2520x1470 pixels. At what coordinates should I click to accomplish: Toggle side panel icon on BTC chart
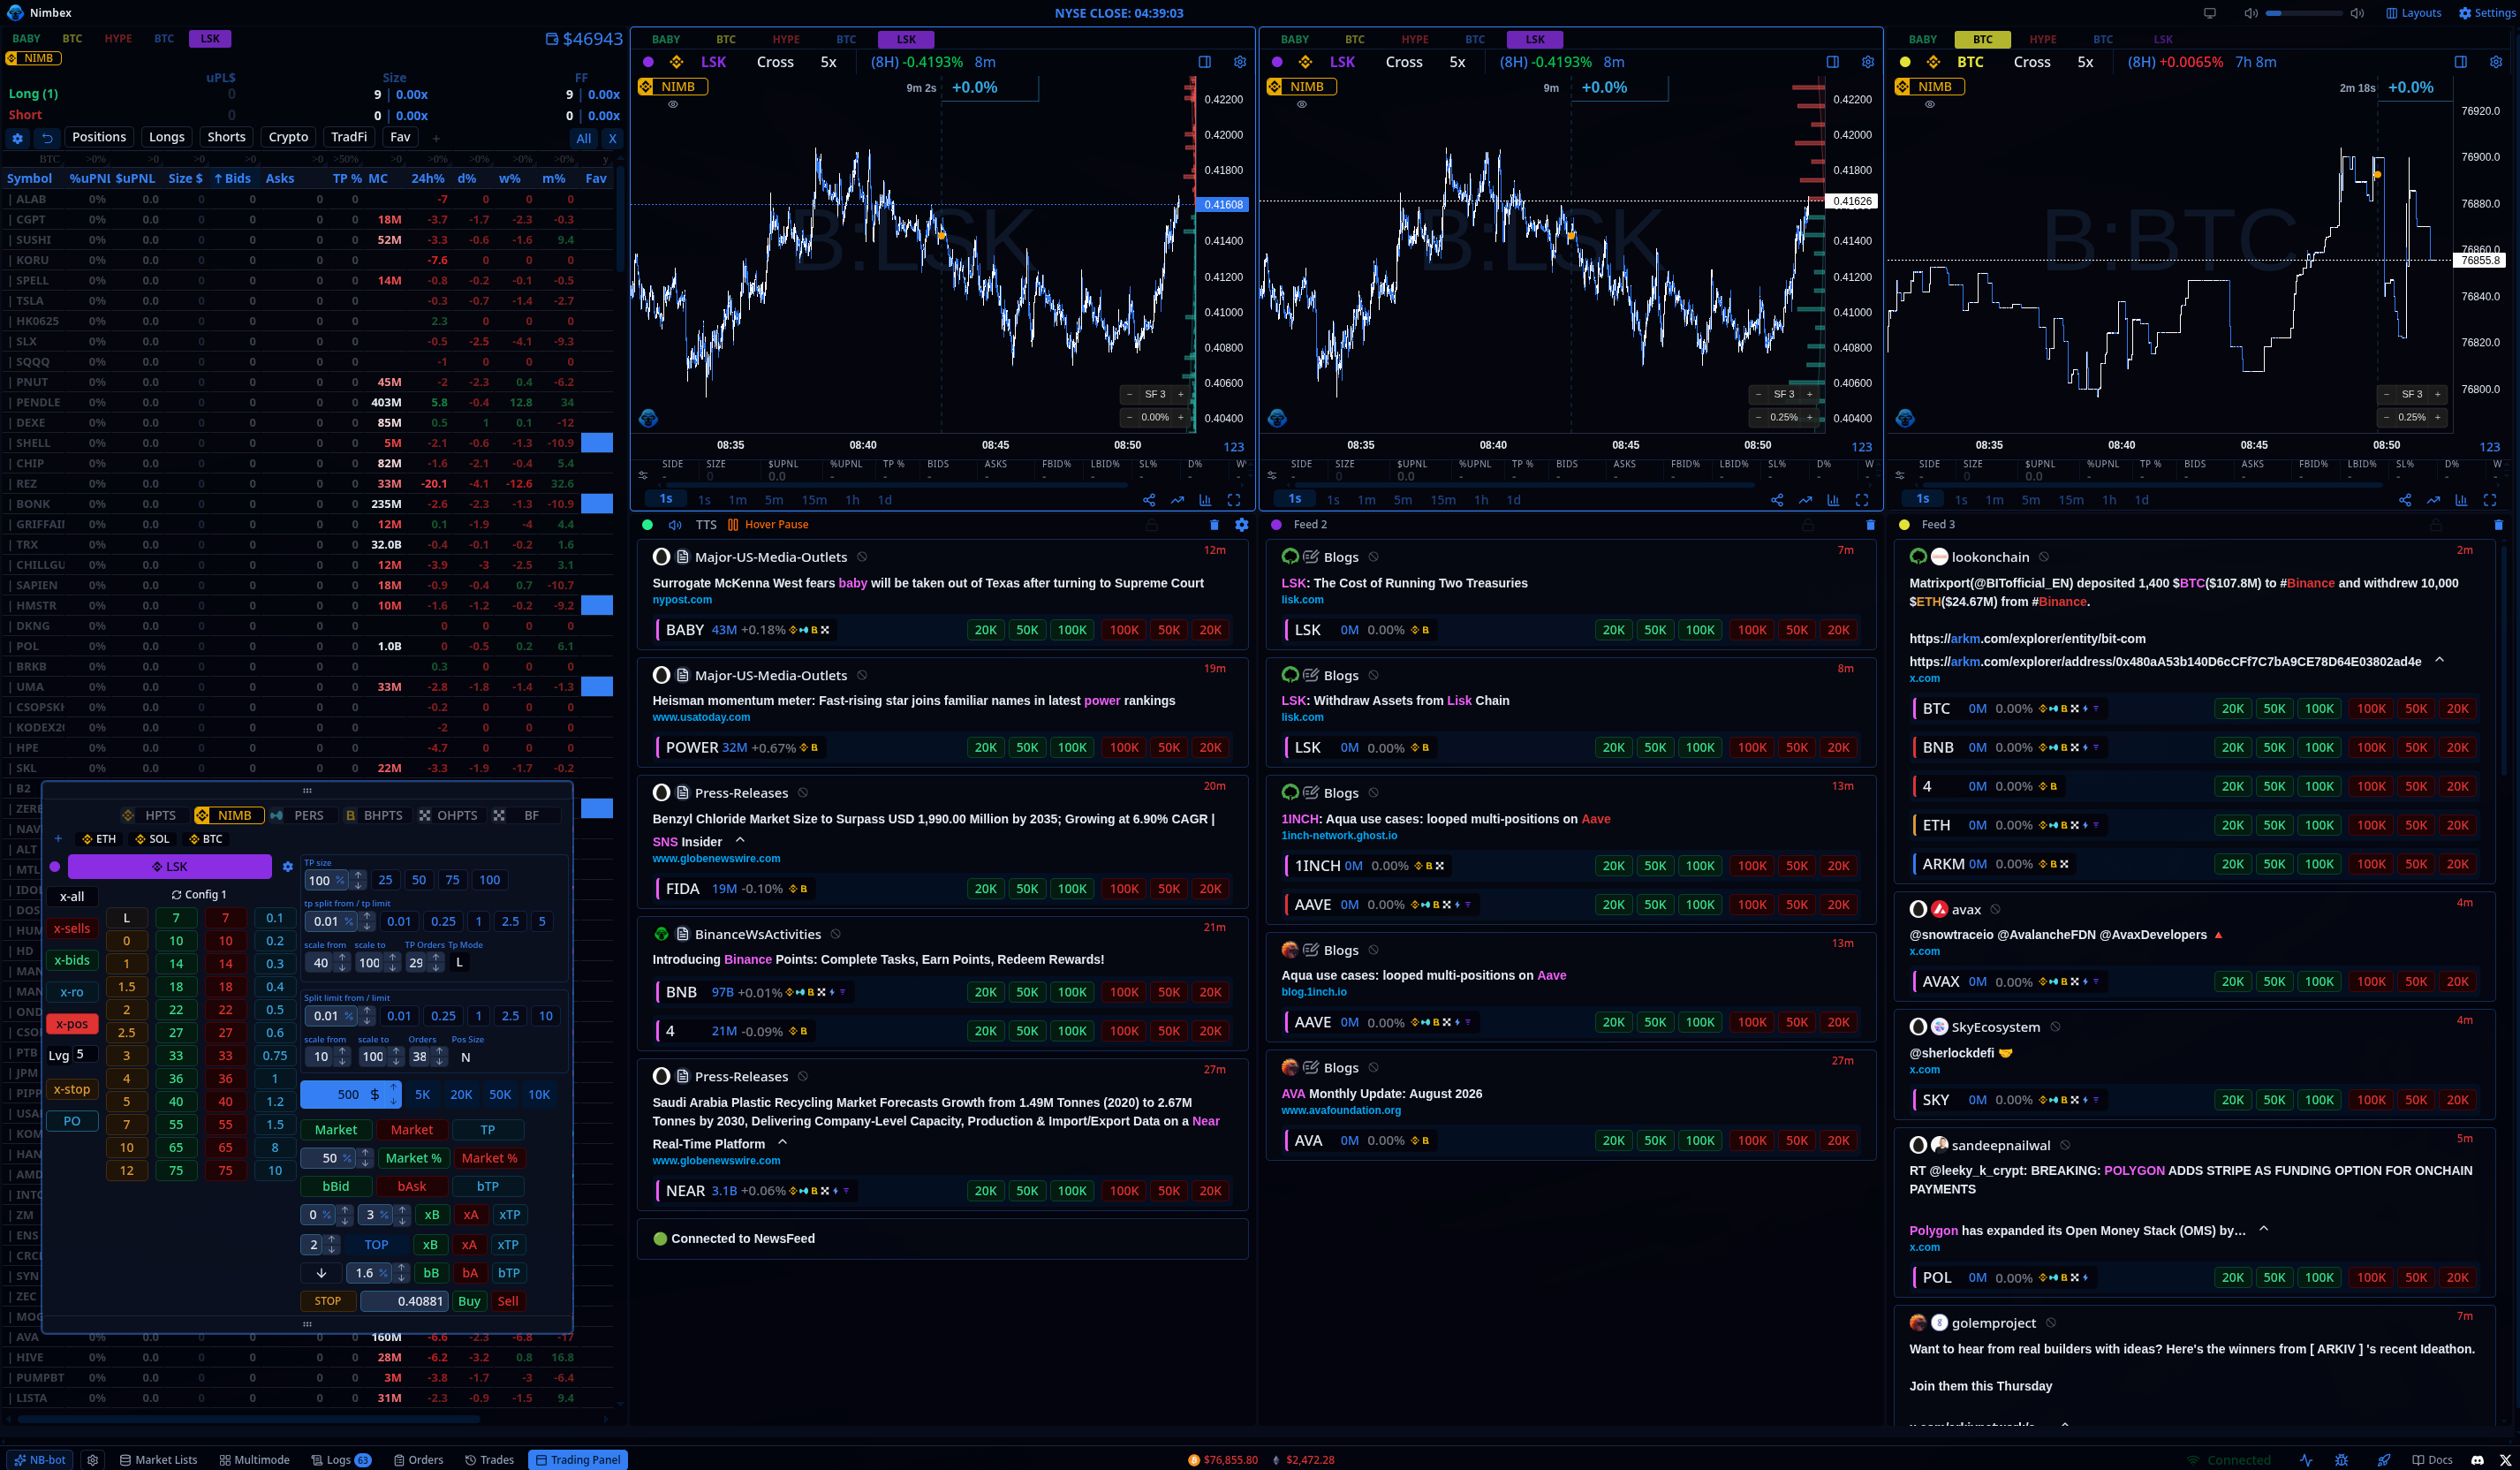[2460, 62]
